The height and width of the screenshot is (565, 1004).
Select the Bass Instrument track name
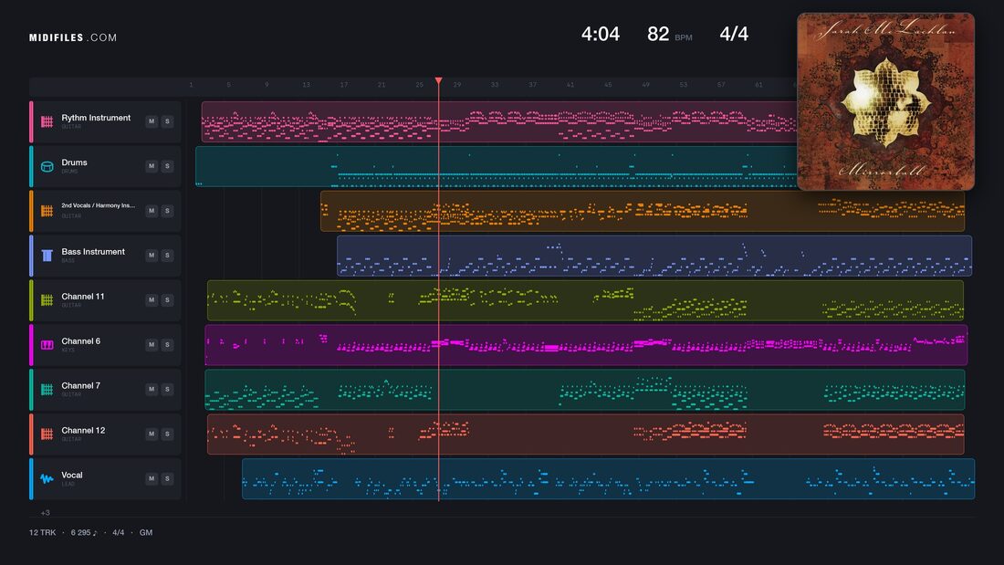pyautogui.click(x=93, y=252)
